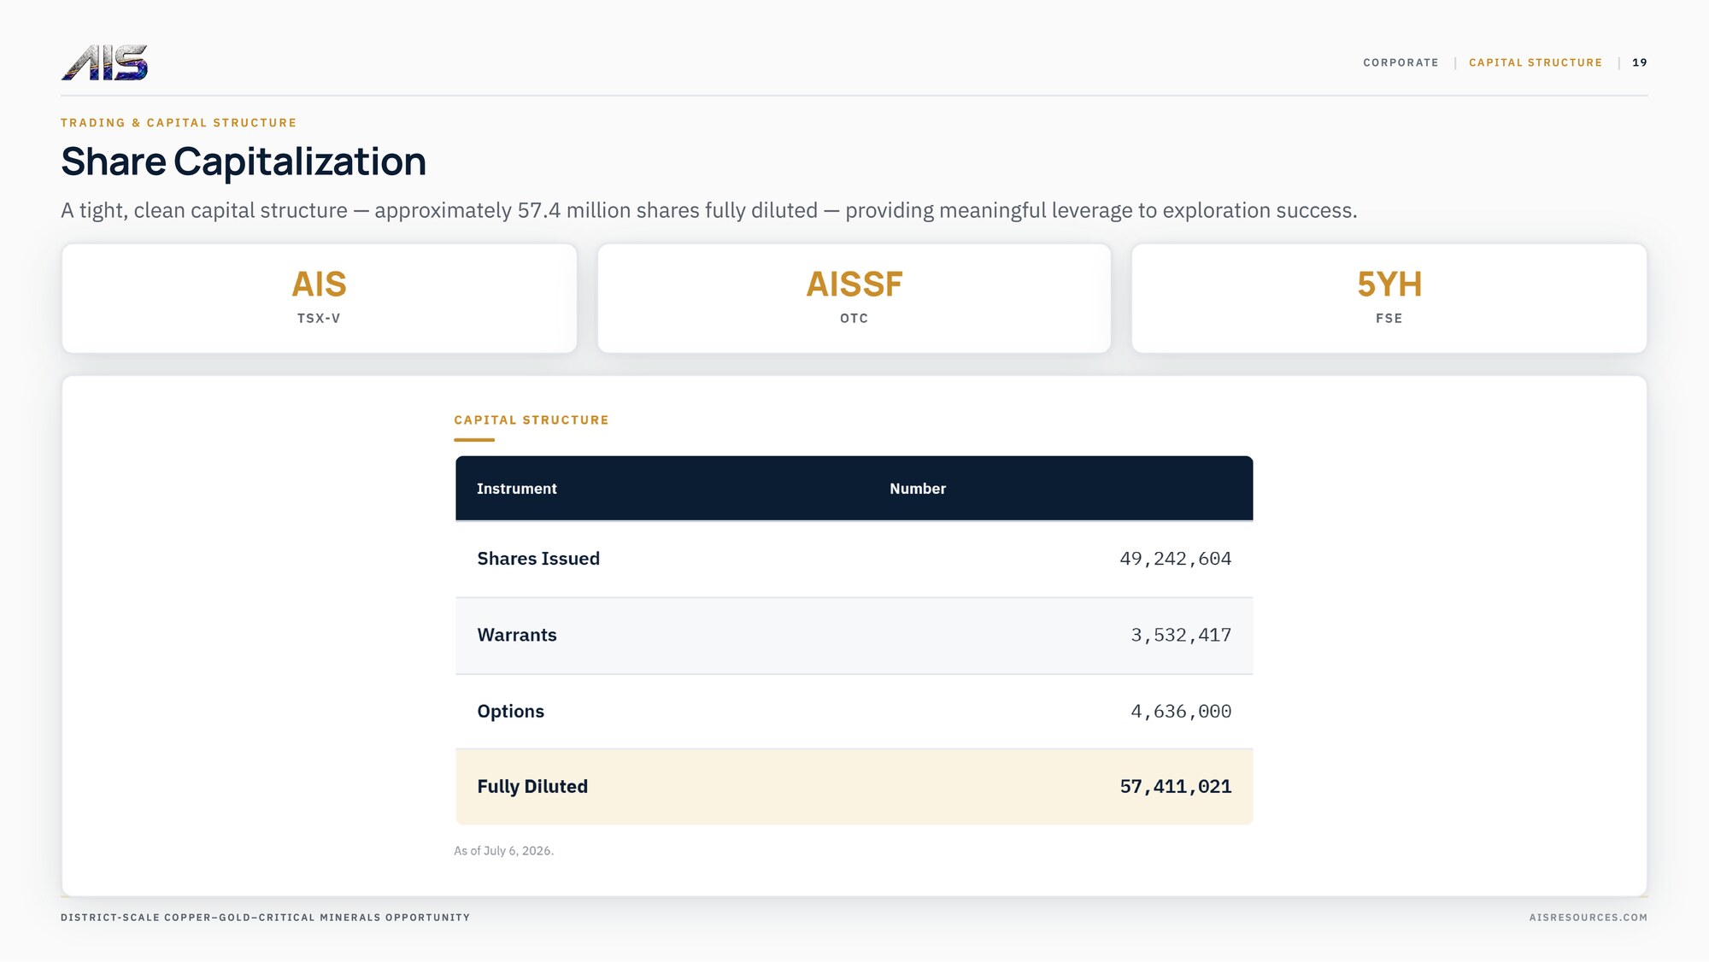The width and height of the screenshot is (1709, 962).
Task: Click the Share Capitalization title
Action: [x=244, y=161]
